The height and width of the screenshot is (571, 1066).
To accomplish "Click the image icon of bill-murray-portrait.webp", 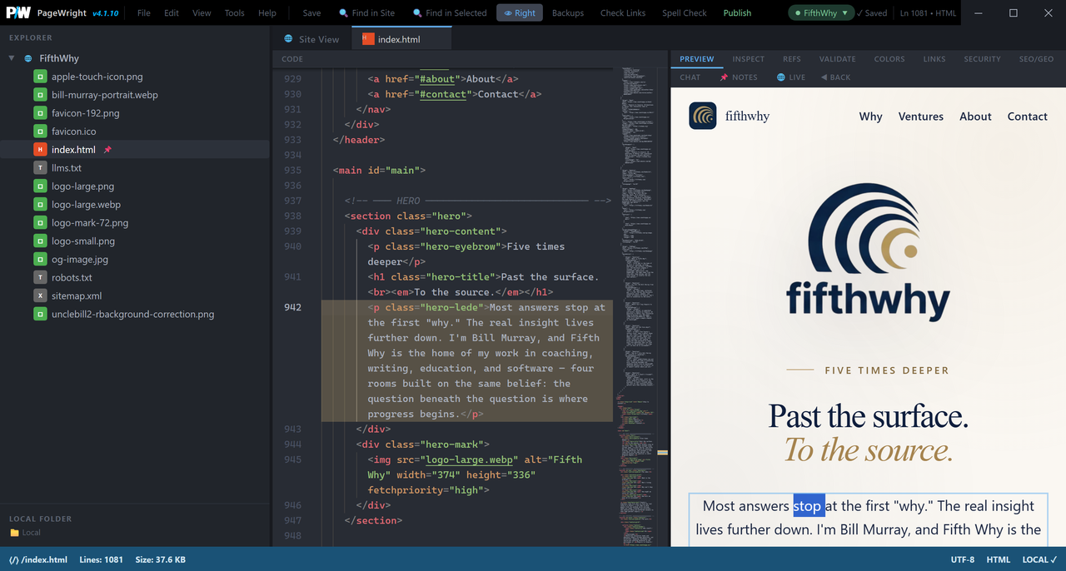I will click(x=40, y=95).
